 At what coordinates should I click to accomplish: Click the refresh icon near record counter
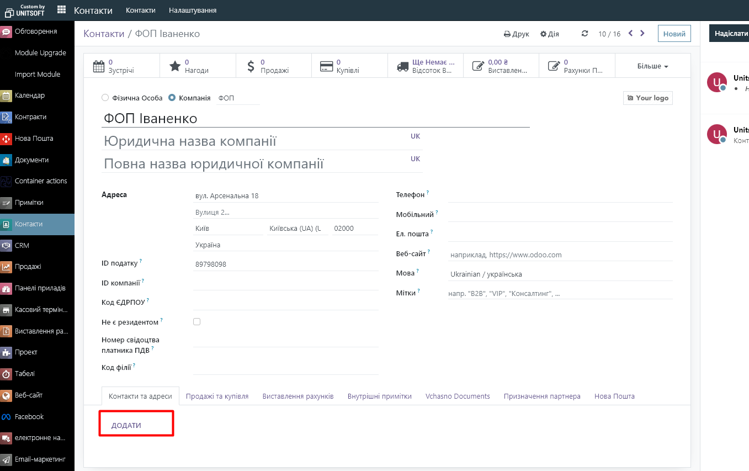pos(585,34)
